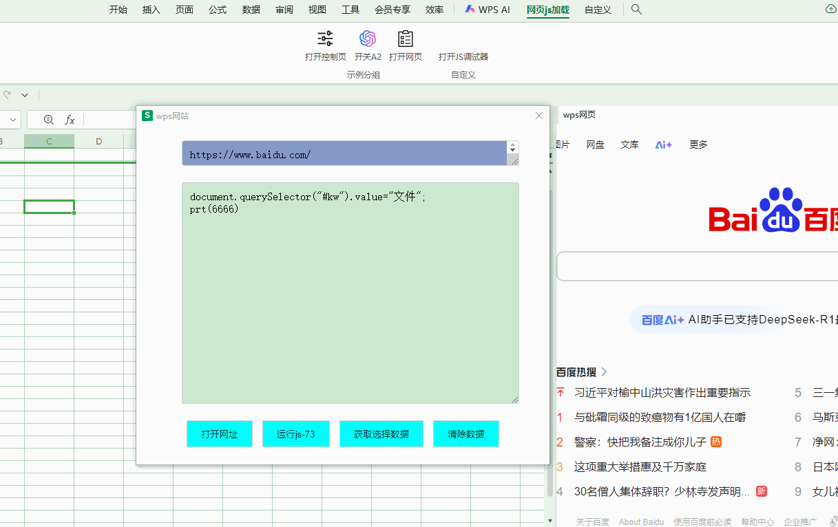
Task: Switch to the 页面 tab
Action: click(185, 10)
